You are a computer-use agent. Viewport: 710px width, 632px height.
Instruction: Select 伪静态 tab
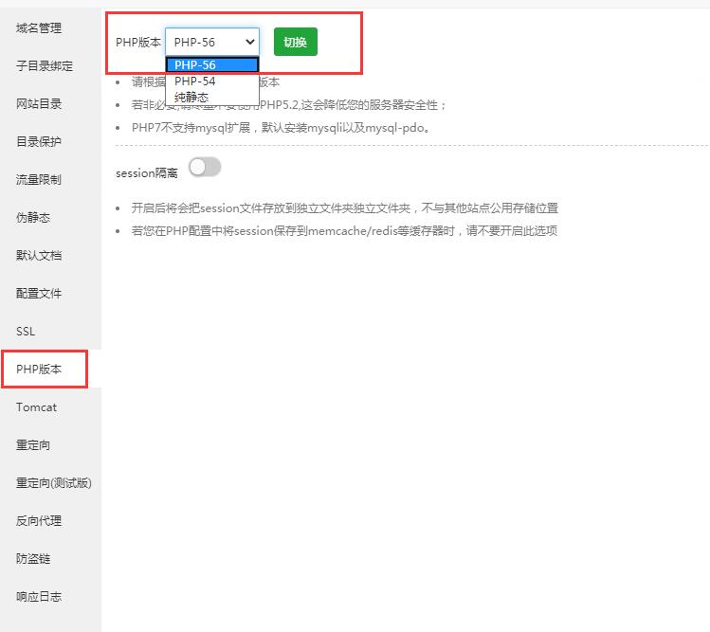pos(33,218)
